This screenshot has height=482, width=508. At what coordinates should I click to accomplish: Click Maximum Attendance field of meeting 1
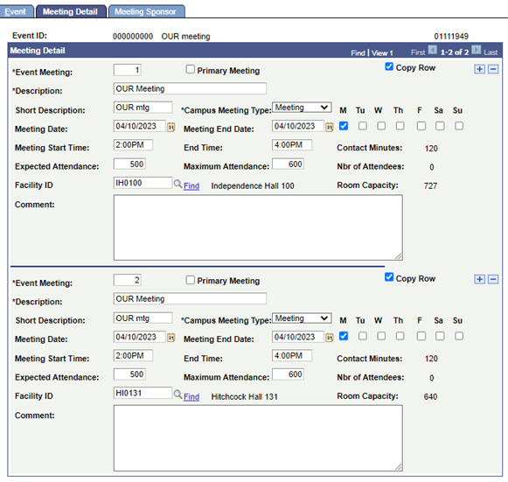288,164
